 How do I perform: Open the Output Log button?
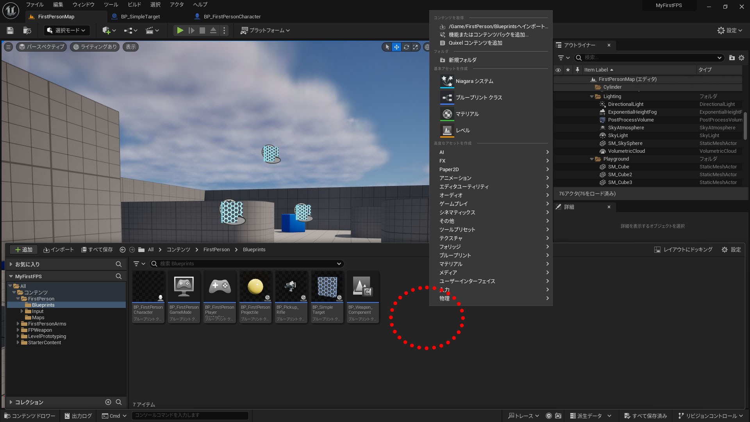[x=78, y=416]
